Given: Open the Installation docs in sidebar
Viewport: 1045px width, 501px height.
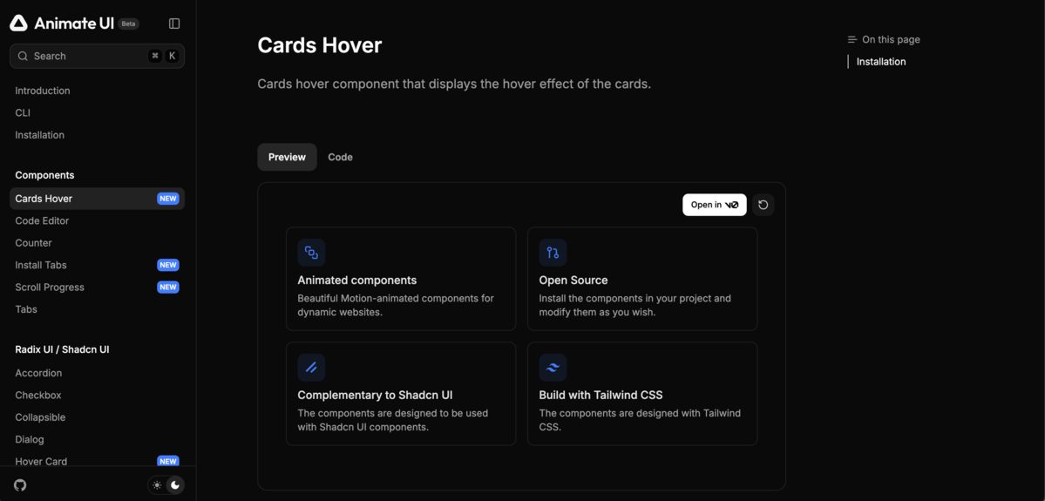Looking at the screenshot, I should click(40, 134).
